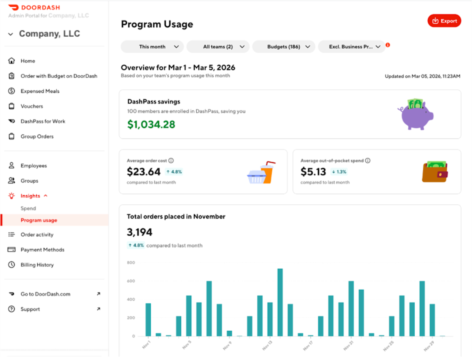The image size is (473, 363).
Task: Click the red Export button
Action: click(x=444, y=21)
